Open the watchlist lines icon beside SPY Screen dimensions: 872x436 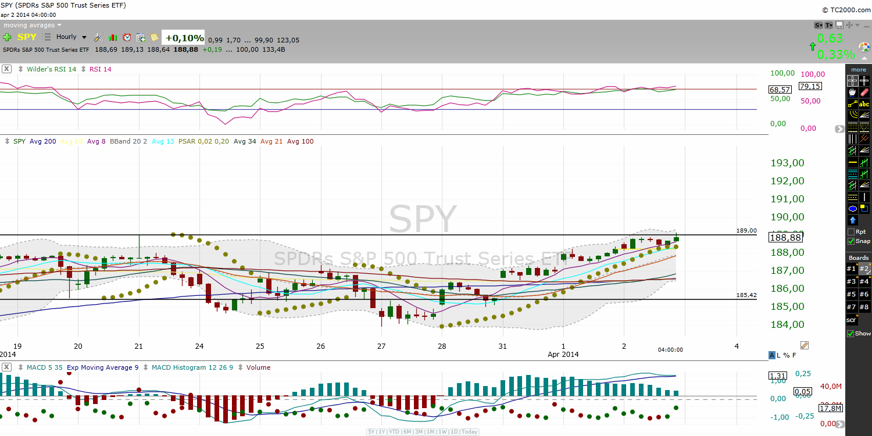tap(47, 37)
